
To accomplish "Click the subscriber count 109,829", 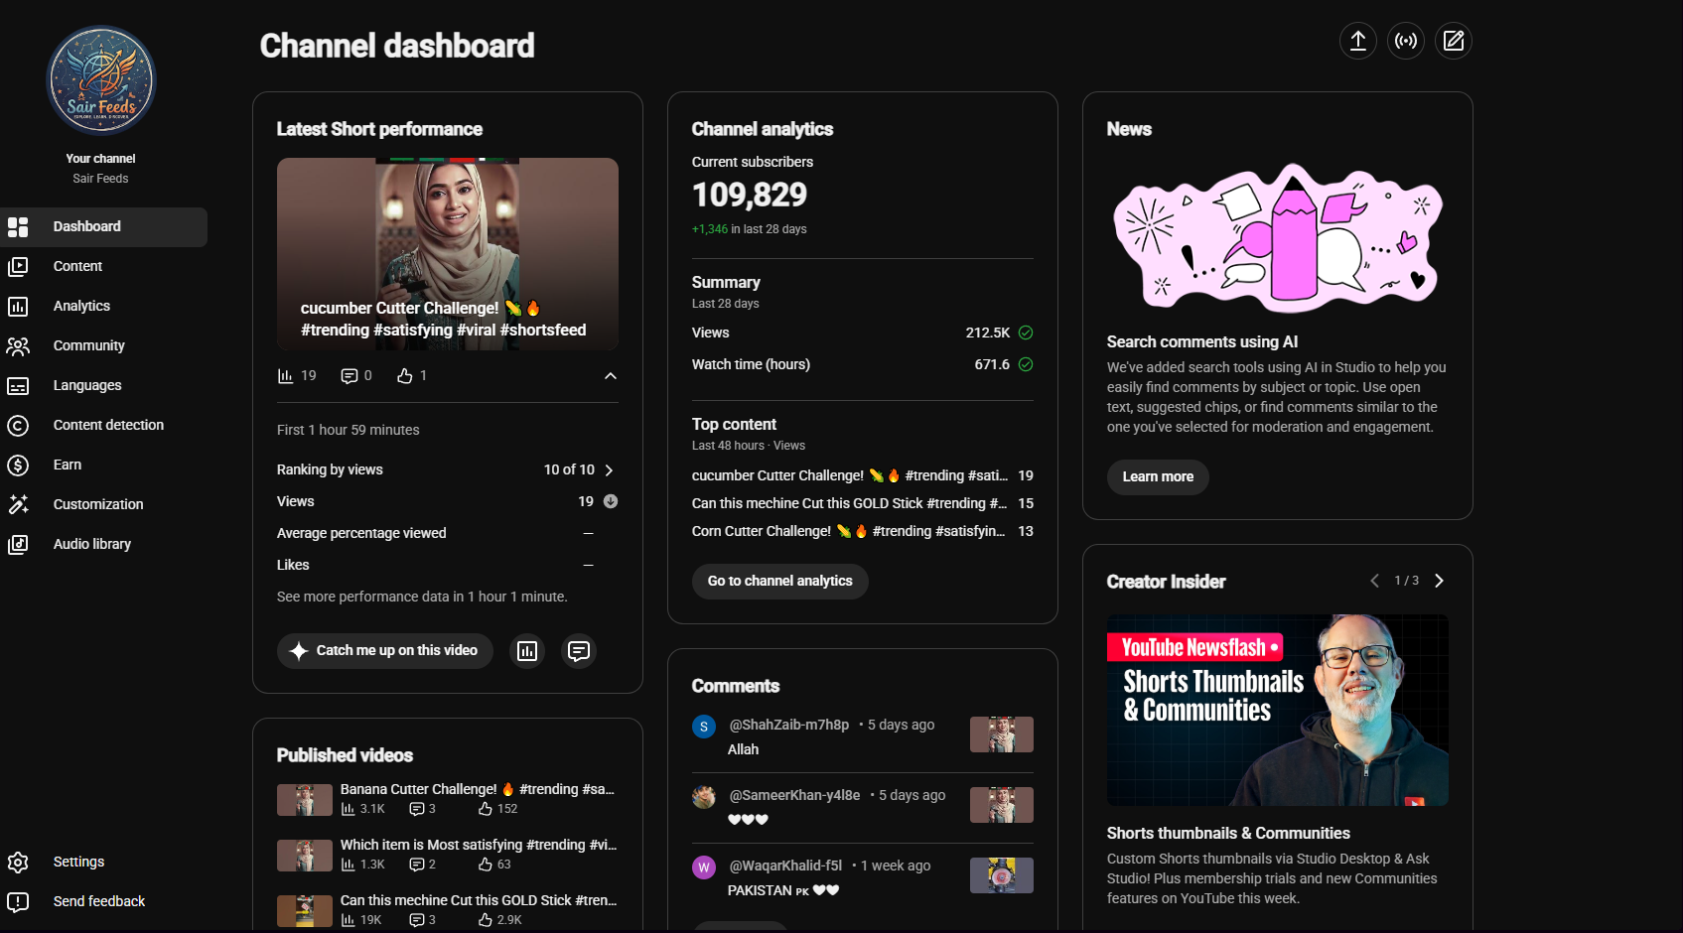I will click(x=750, y=195).
